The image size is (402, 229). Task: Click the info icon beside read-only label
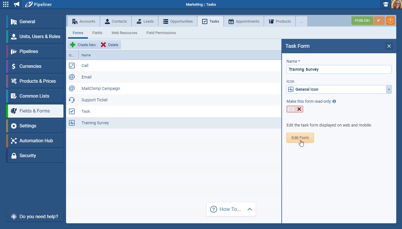coord(334,101)
